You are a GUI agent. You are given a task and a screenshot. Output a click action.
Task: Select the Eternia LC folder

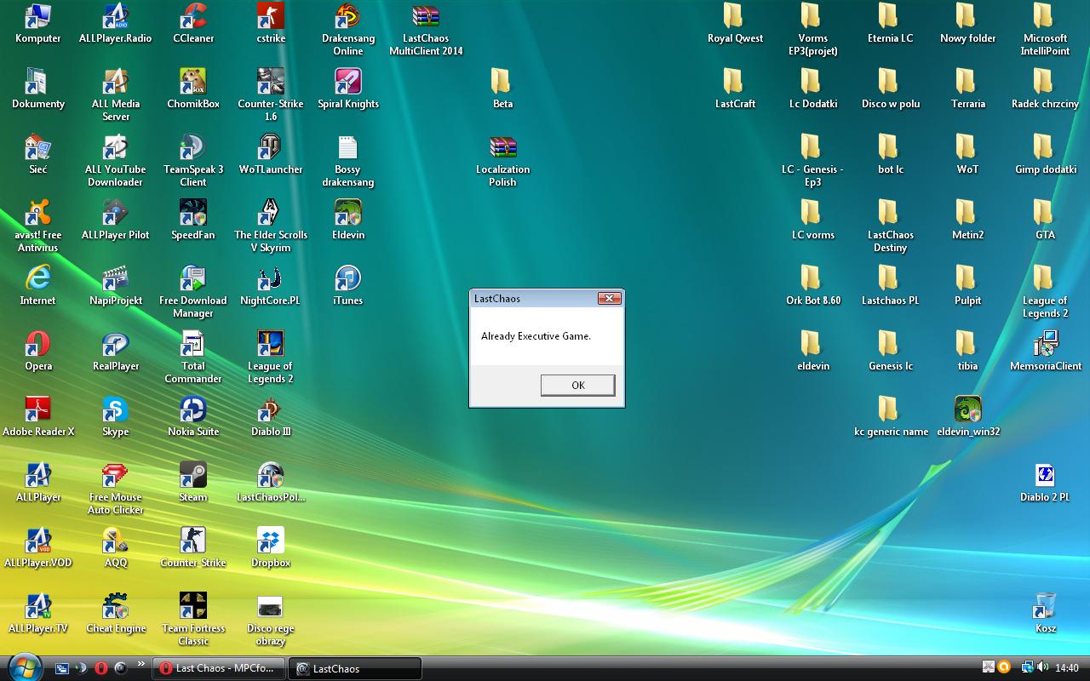coord(890,24)
